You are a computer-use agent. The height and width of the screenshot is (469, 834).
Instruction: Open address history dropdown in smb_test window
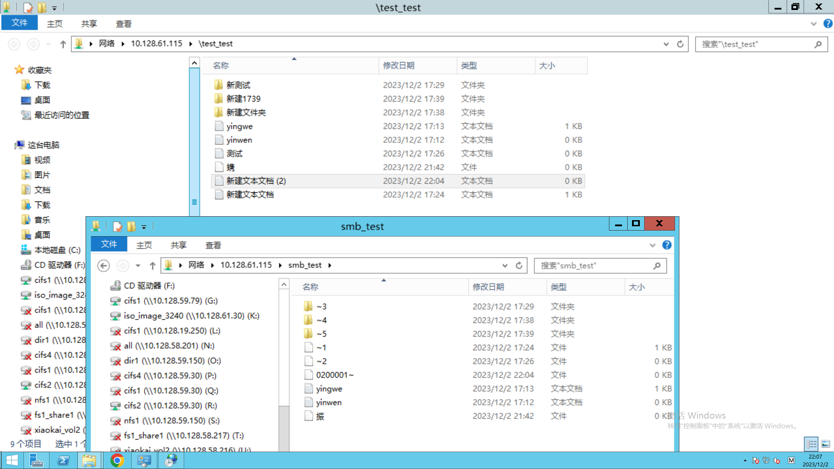tap(505, 265)
